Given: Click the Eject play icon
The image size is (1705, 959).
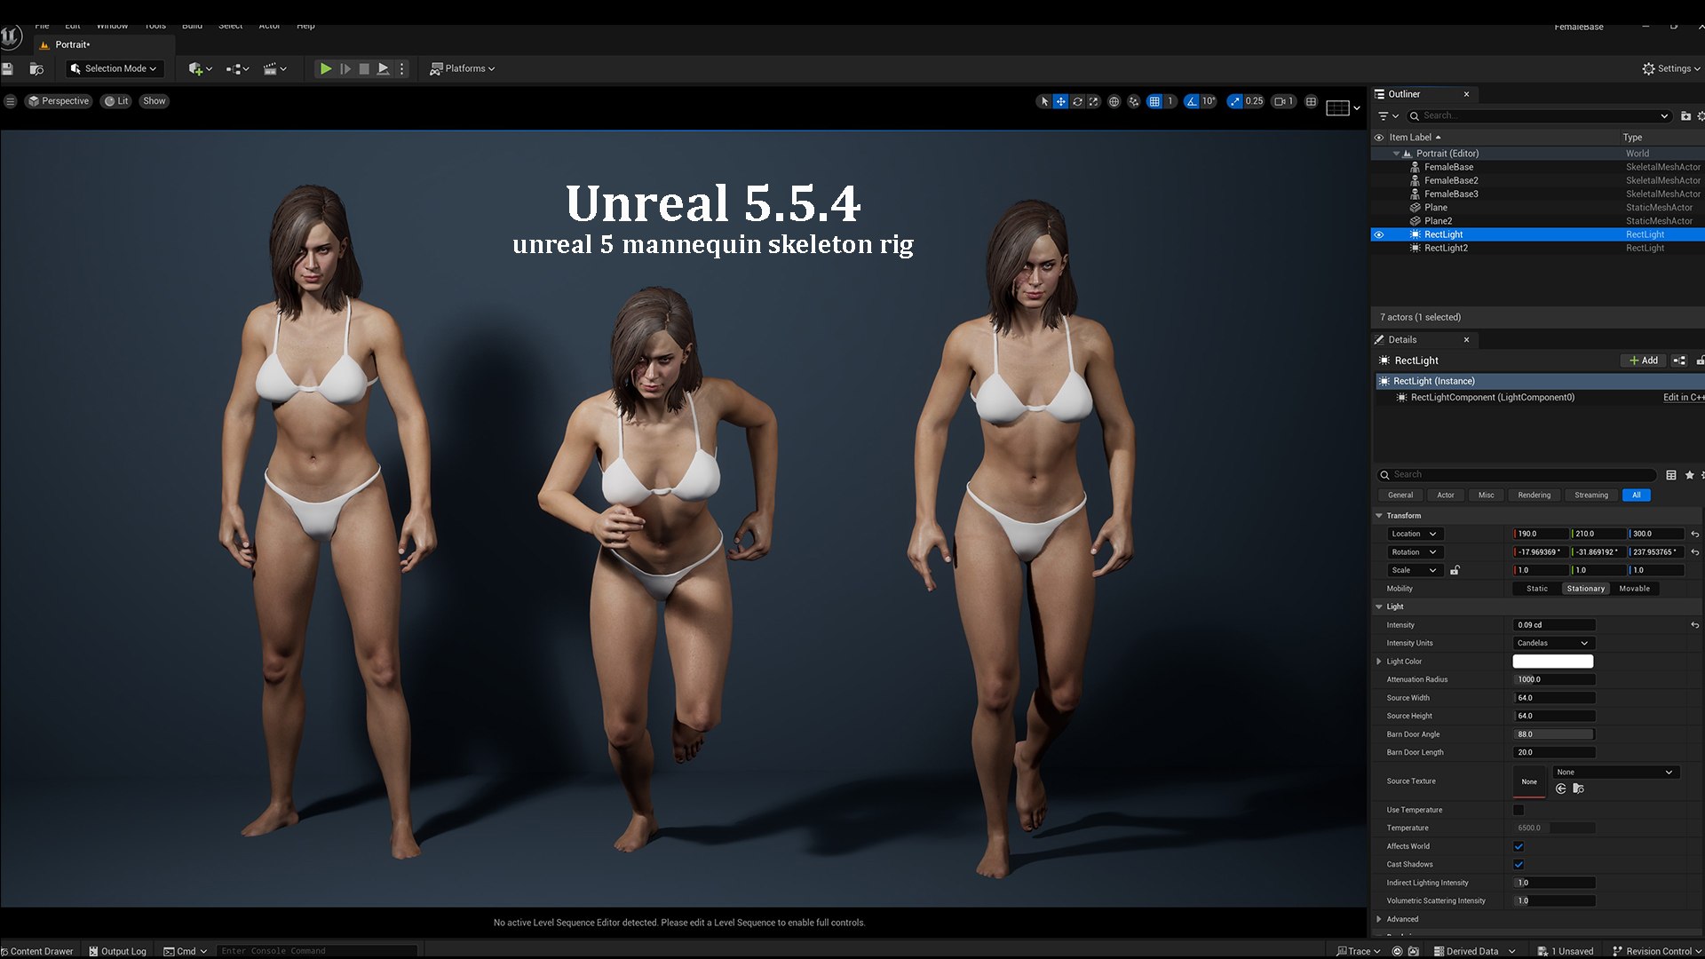Looking at the screenshot, I should point(383,68).
